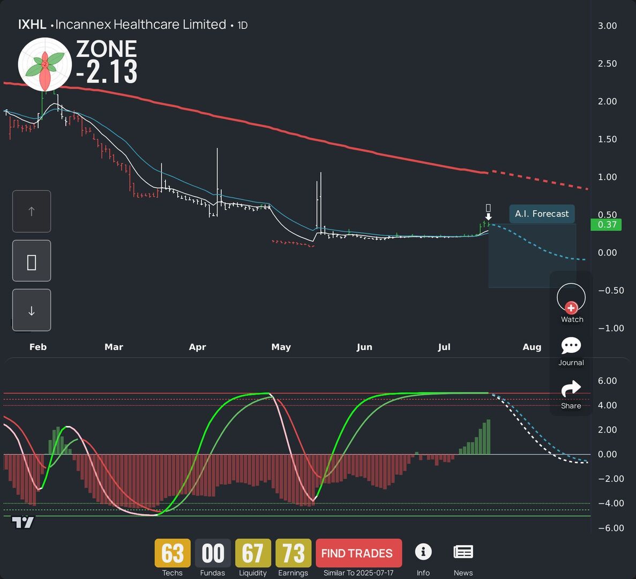Click the Feb label on time axis
Image resolution: width=636 pixels, height=579 pixels.
38,347
